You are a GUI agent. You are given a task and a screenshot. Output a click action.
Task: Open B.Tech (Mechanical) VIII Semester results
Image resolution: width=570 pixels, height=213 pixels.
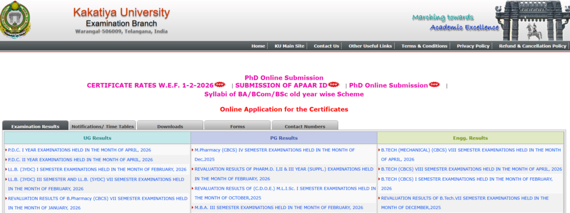coord(471,155)
